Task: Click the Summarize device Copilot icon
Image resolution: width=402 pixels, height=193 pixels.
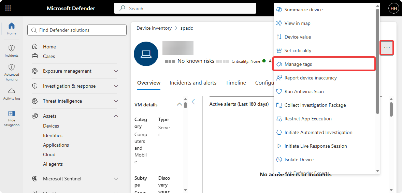Action: [279, 10]
